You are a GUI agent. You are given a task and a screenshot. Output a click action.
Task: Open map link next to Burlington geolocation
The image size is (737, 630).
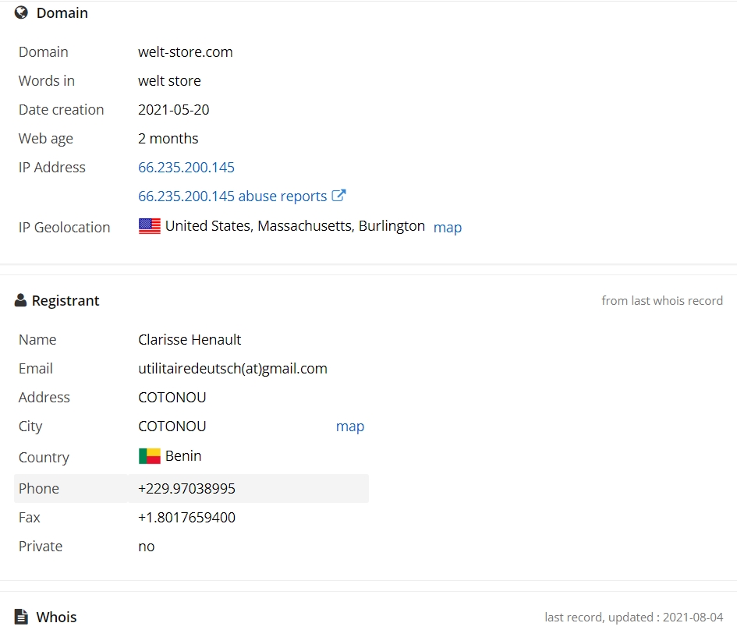point(448,228)
